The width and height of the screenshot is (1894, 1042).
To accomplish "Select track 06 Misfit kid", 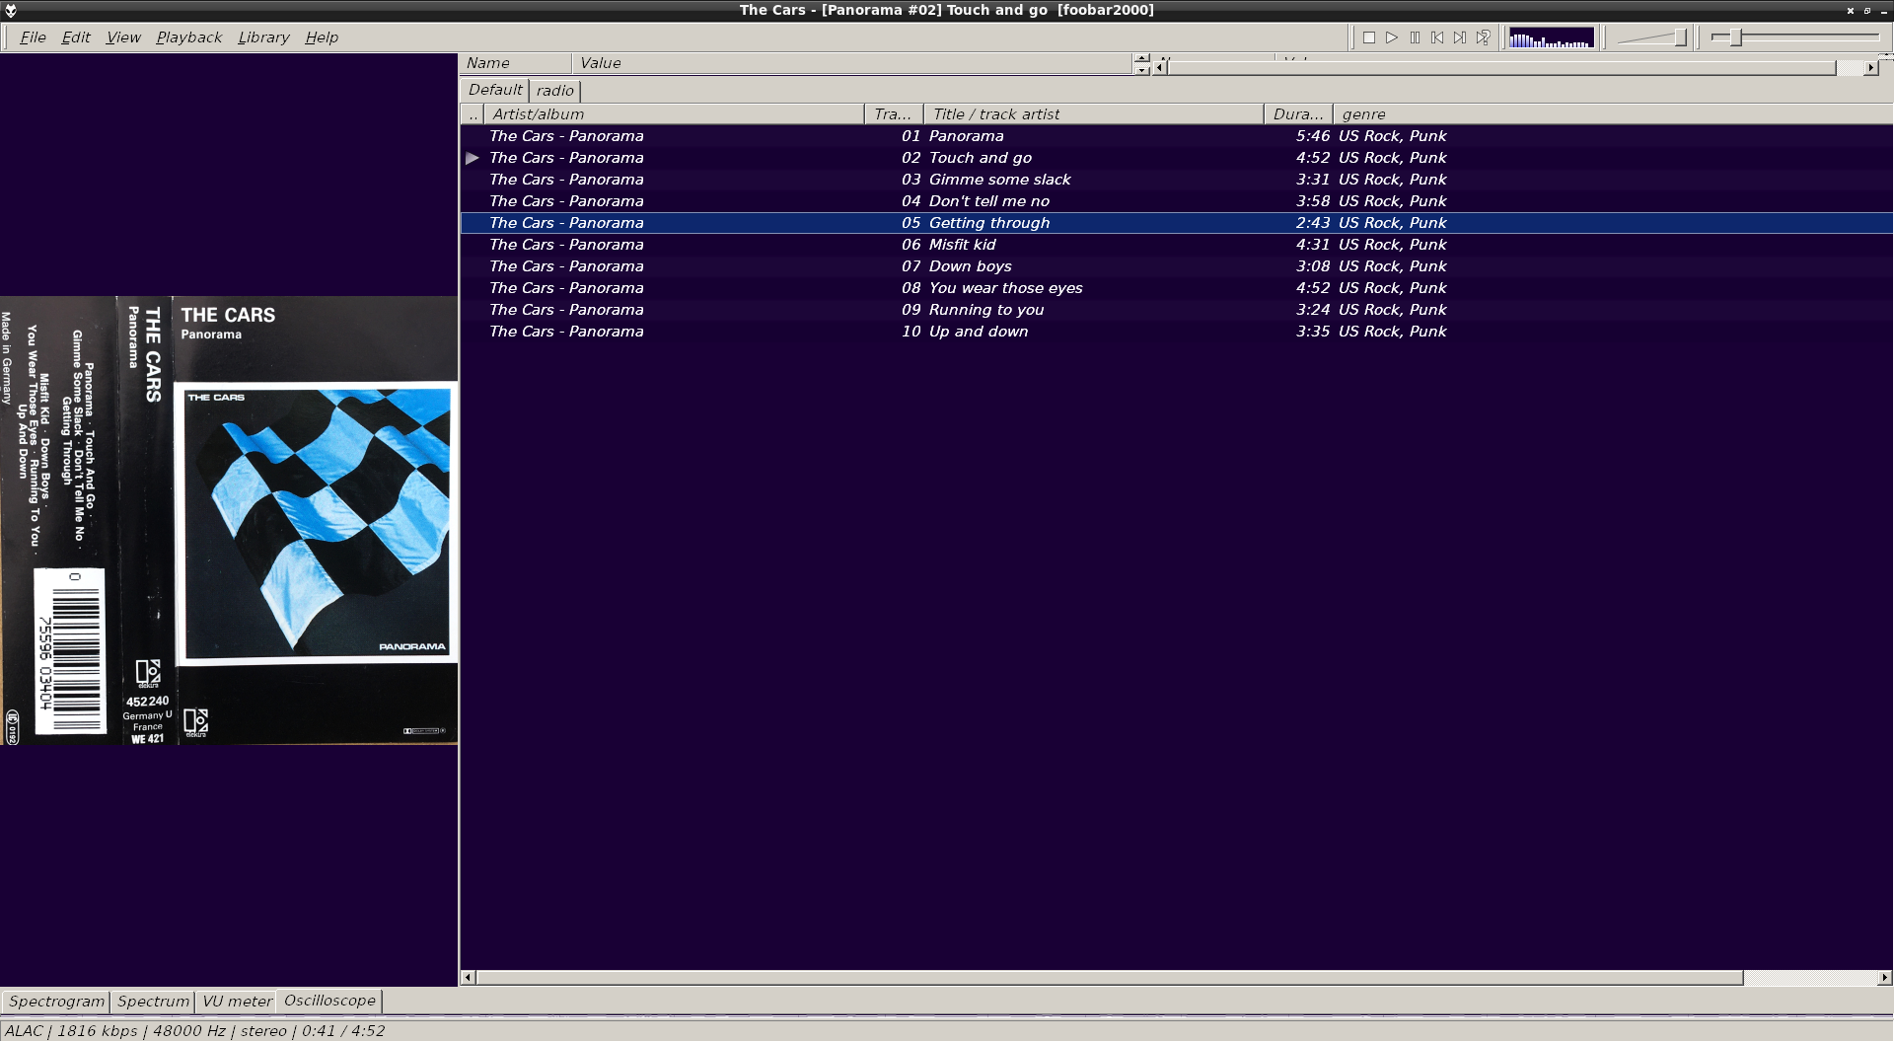I will pos(1176,245).
